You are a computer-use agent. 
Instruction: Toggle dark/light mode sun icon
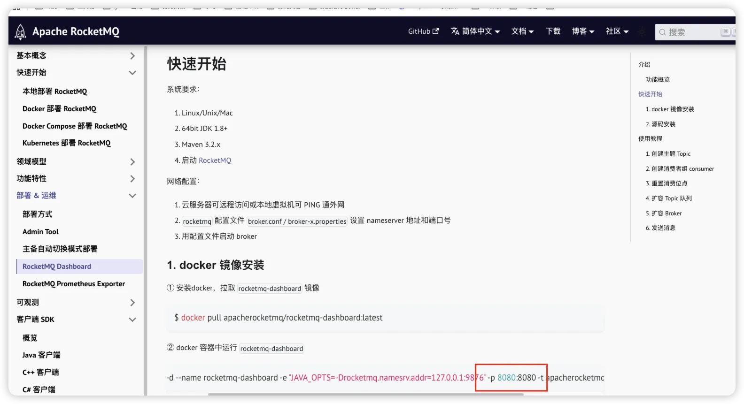[x=642, y=32]
